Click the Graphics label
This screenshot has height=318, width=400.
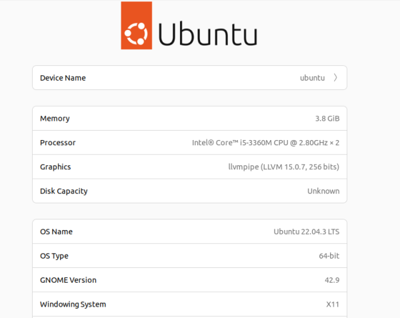[x=55, y=167]
